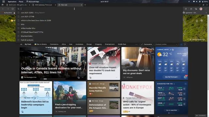Open the Collections toolbar icon
Viewport: 209px width, 117px height.
point(196,9)
